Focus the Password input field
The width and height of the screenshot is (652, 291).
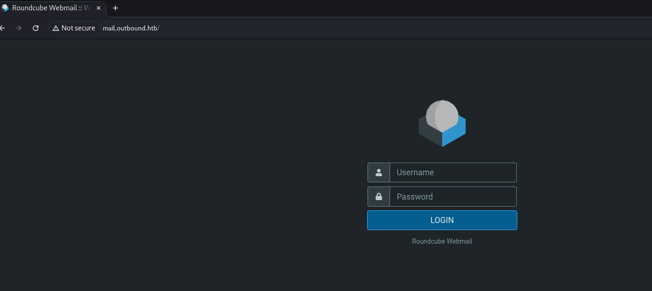pos(453,197)
